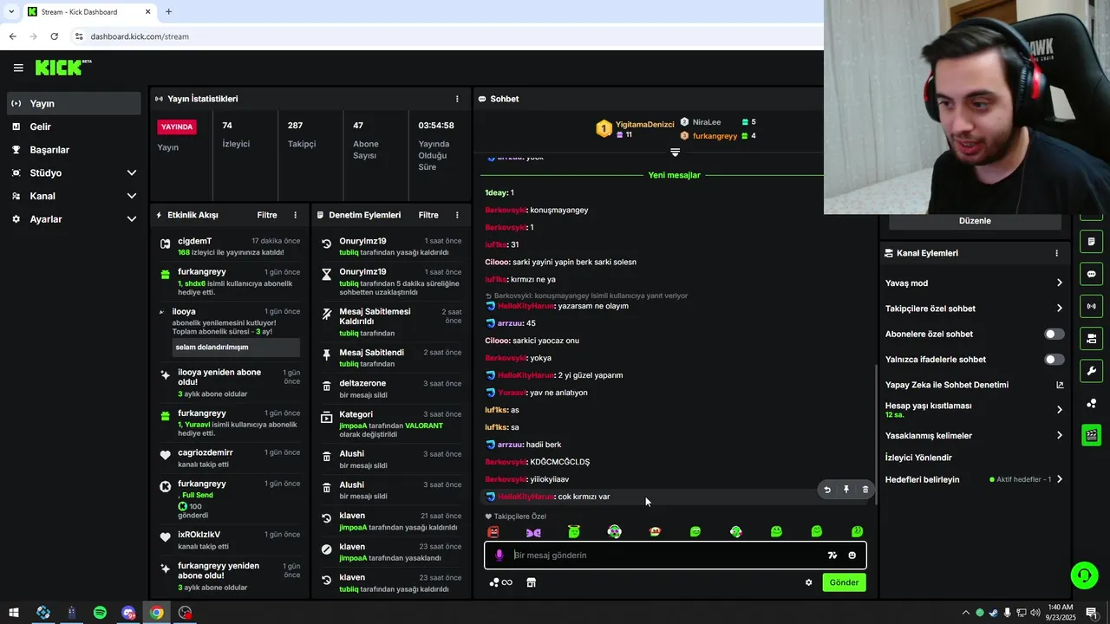
Task: Toggle Abonelere özel sohbet
Action: click(1054, 334)
